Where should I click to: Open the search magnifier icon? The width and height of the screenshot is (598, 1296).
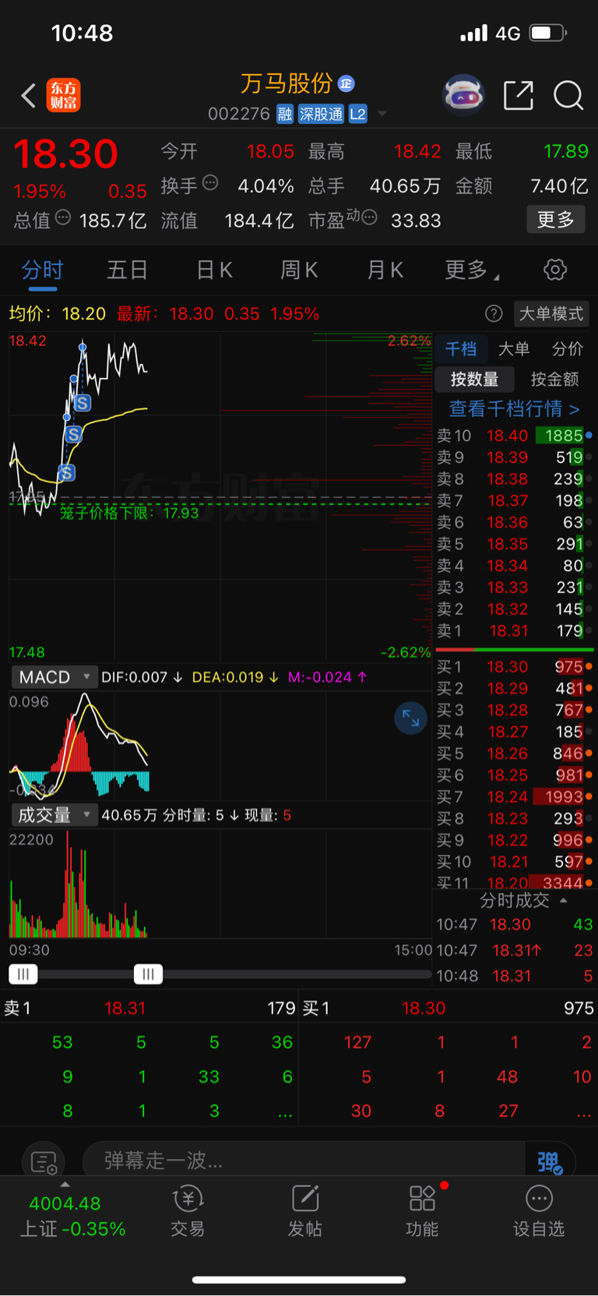[x=568, y=96]
